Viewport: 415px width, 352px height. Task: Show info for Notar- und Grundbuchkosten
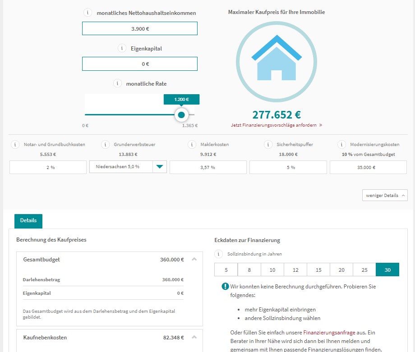15,144
